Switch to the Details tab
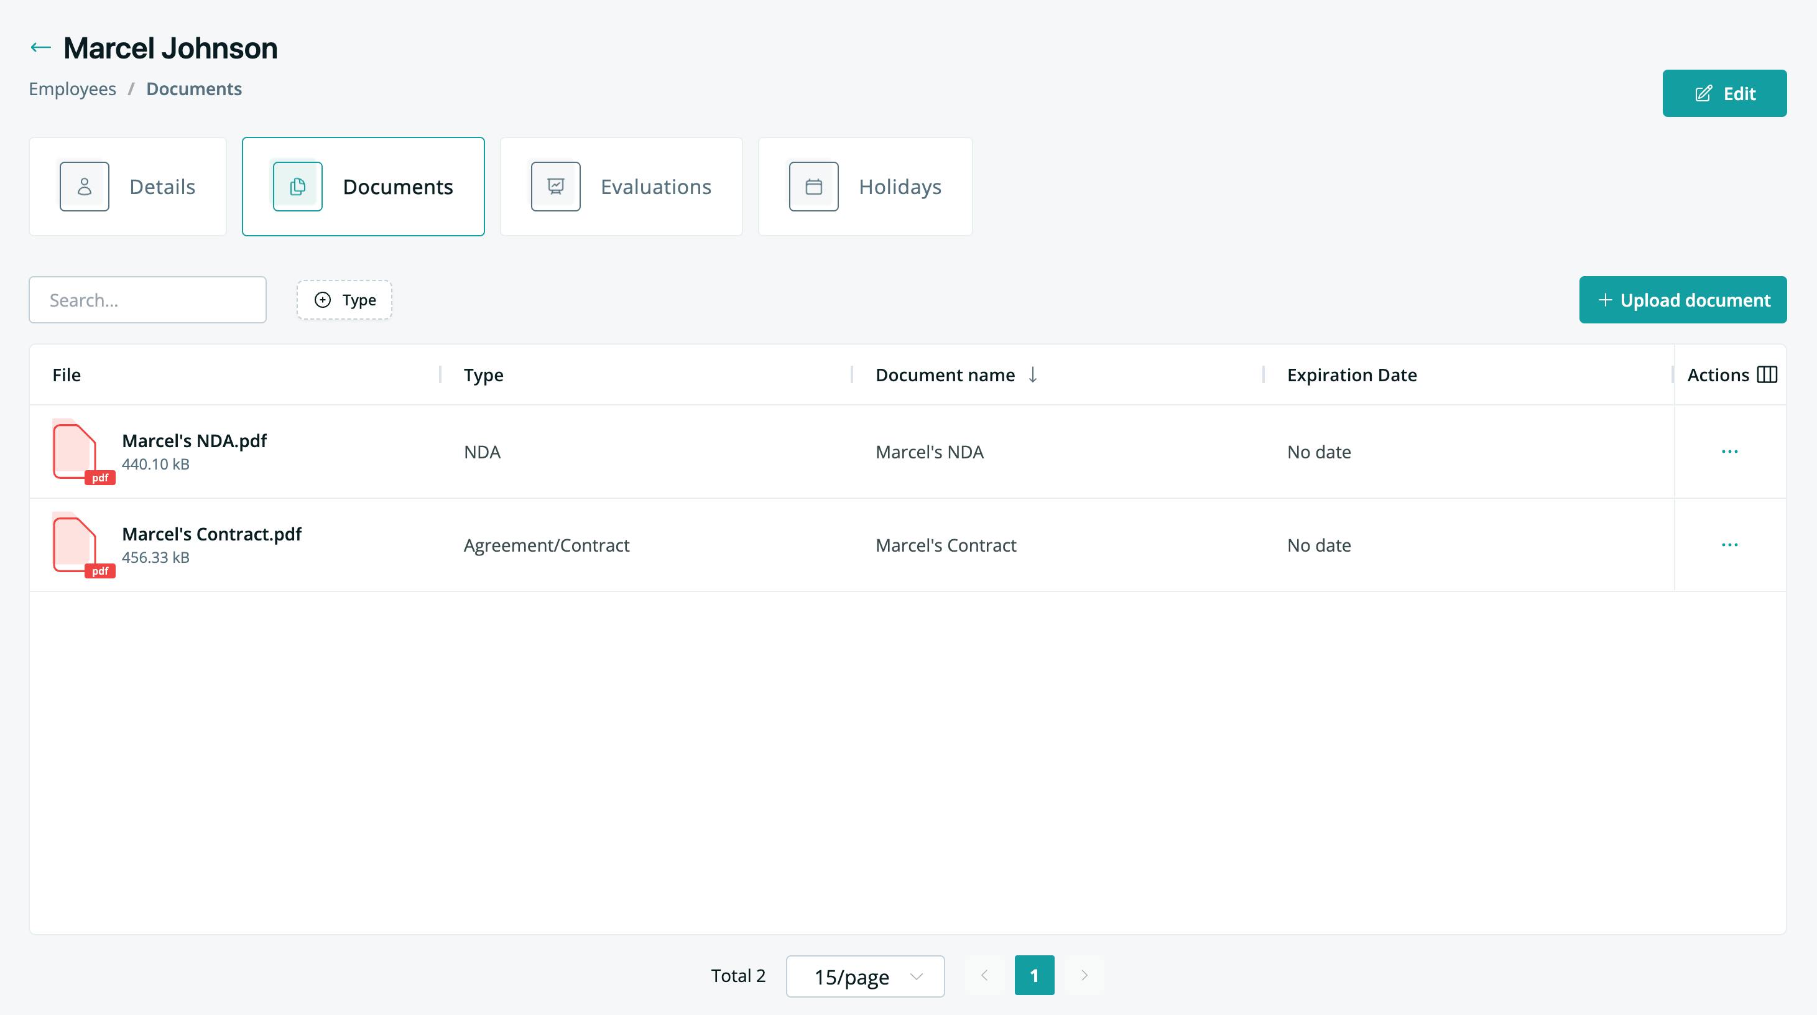Viewport: 1817px width, 1015px height. click(x=127, y=186)
